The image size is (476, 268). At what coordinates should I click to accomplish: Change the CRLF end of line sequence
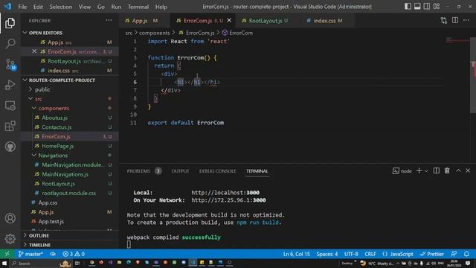click(x=370, y=254)
